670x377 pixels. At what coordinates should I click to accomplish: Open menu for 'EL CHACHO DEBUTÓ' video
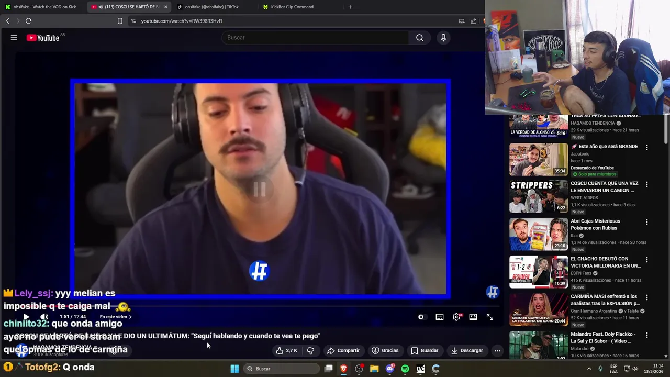coord(647,260)
